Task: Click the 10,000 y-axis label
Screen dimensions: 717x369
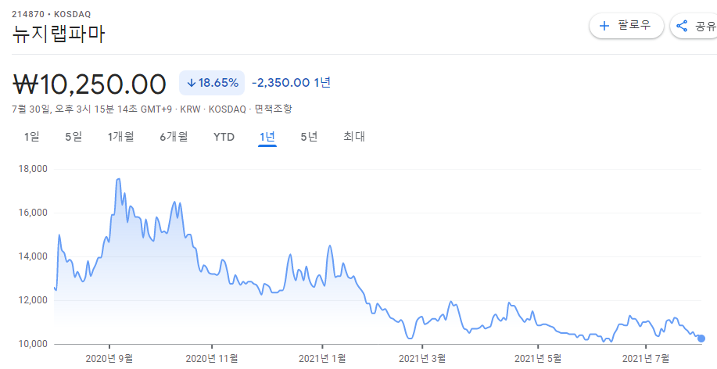Action: (x=33, y=344)
